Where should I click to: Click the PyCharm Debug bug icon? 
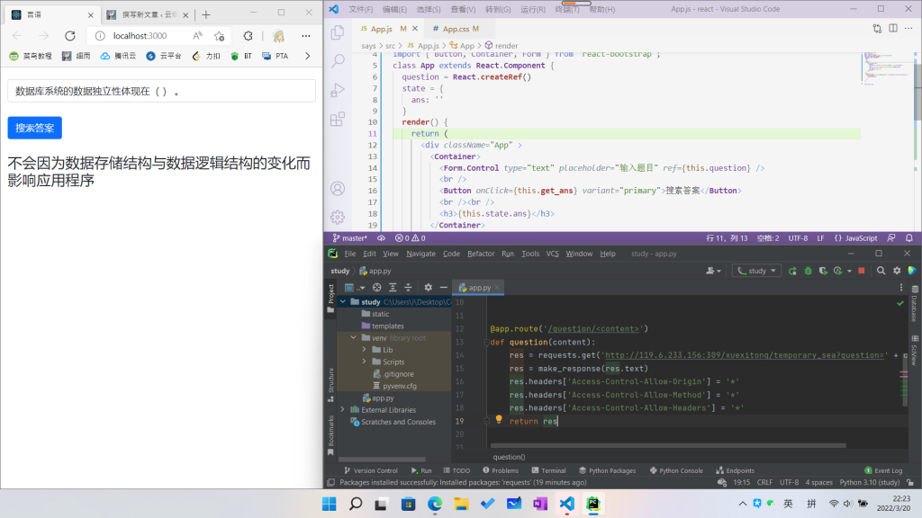tap(808, 271)
